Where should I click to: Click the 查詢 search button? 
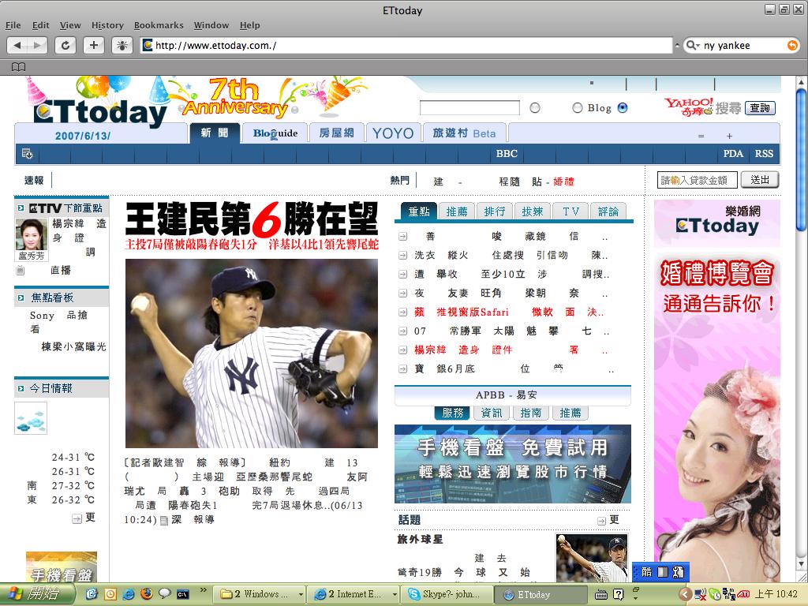(760, 107)
